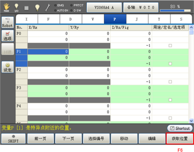The width and height of the screenshot is (194, 152).
Task: Go to next page with 下一页
Action: (x=68, y=138)
